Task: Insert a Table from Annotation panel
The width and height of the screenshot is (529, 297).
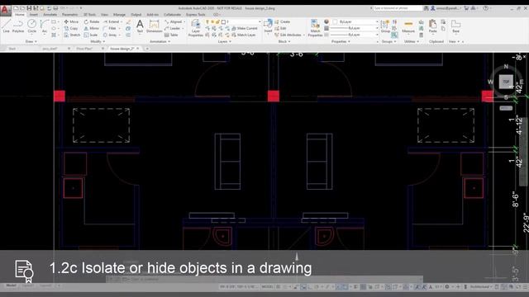Action: click(x=171, y=35)
